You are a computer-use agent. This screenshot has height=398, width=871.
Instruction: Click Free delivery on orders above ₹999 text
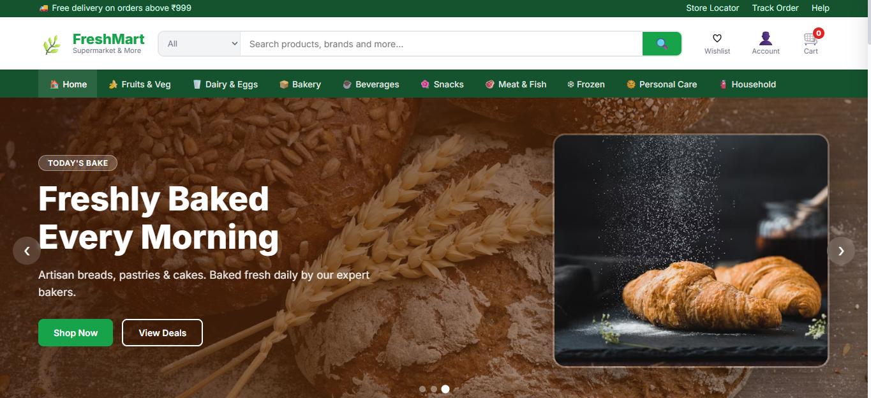121,8
